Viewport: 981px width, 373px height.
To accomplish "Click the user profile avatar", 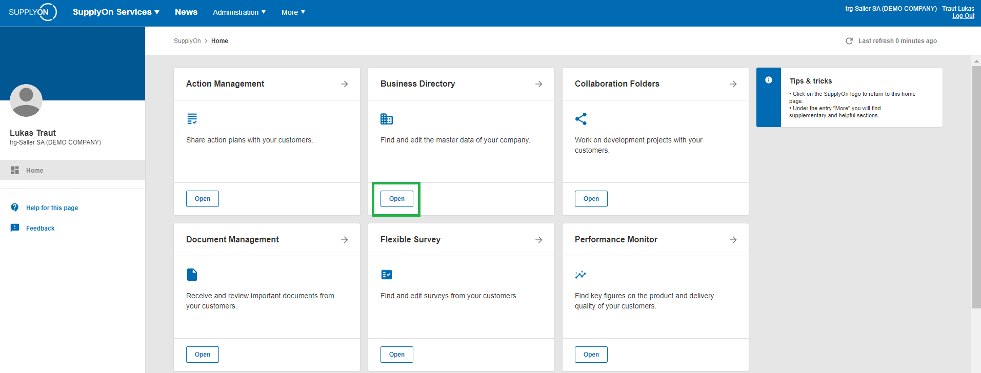I will (26, 100).
